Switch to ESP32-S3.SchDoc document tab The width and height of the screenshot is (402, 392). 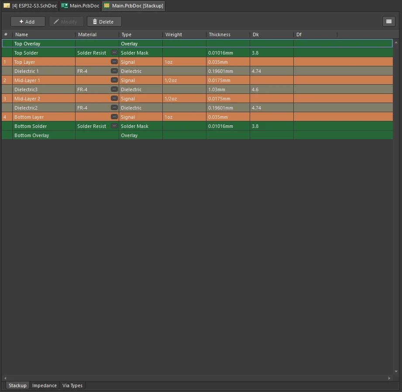click(30, 6)
